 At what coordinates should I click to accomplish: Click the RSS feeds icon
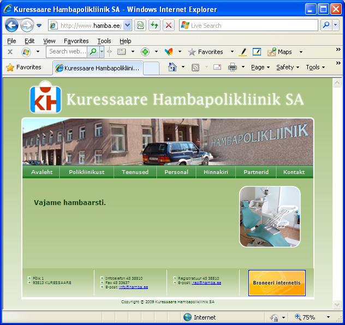[195, 67]
